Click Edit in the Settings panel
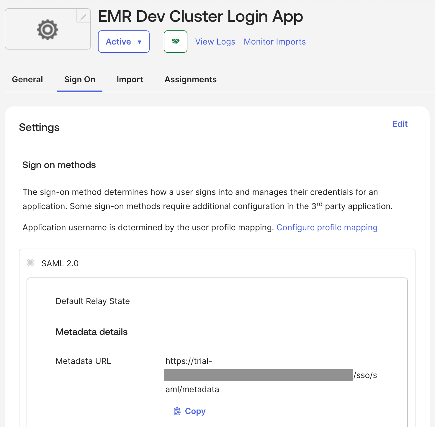The height and width of the screenshot is (427, 435). (400, 124)
